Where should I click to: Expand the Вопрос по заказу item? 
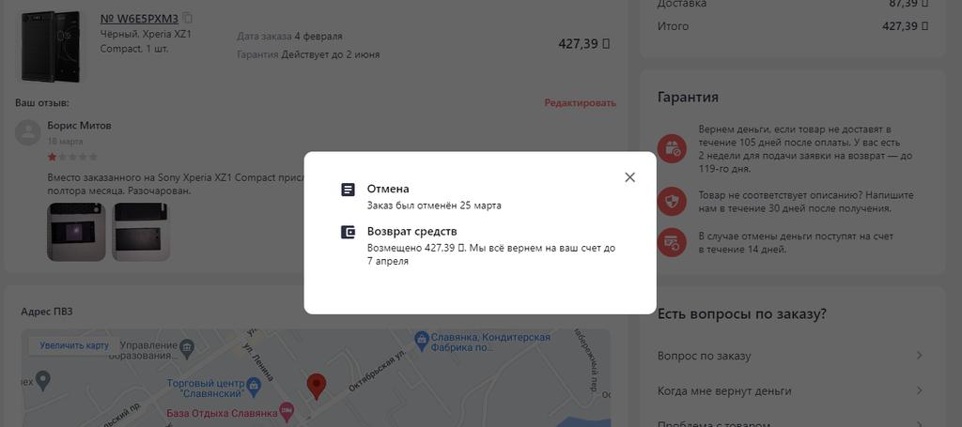coord(790,356)
